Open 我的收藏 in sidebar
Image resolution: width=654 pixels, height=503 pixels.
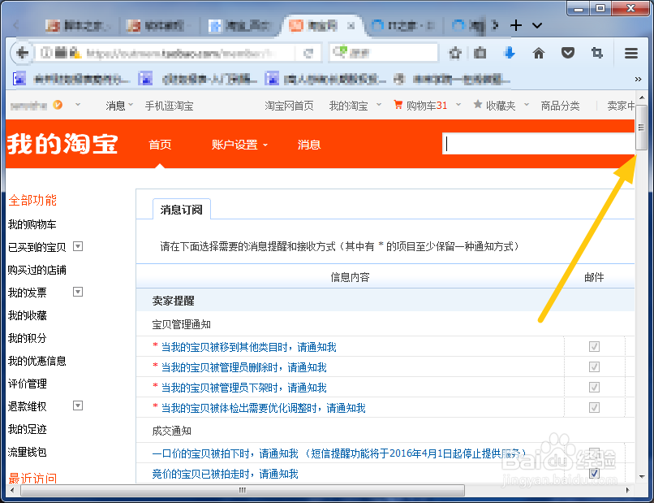click(x=27, y=315)
